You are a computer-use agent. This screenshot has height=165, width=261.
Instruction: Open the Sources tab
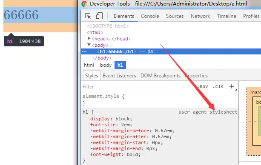(x=175, y=16)
